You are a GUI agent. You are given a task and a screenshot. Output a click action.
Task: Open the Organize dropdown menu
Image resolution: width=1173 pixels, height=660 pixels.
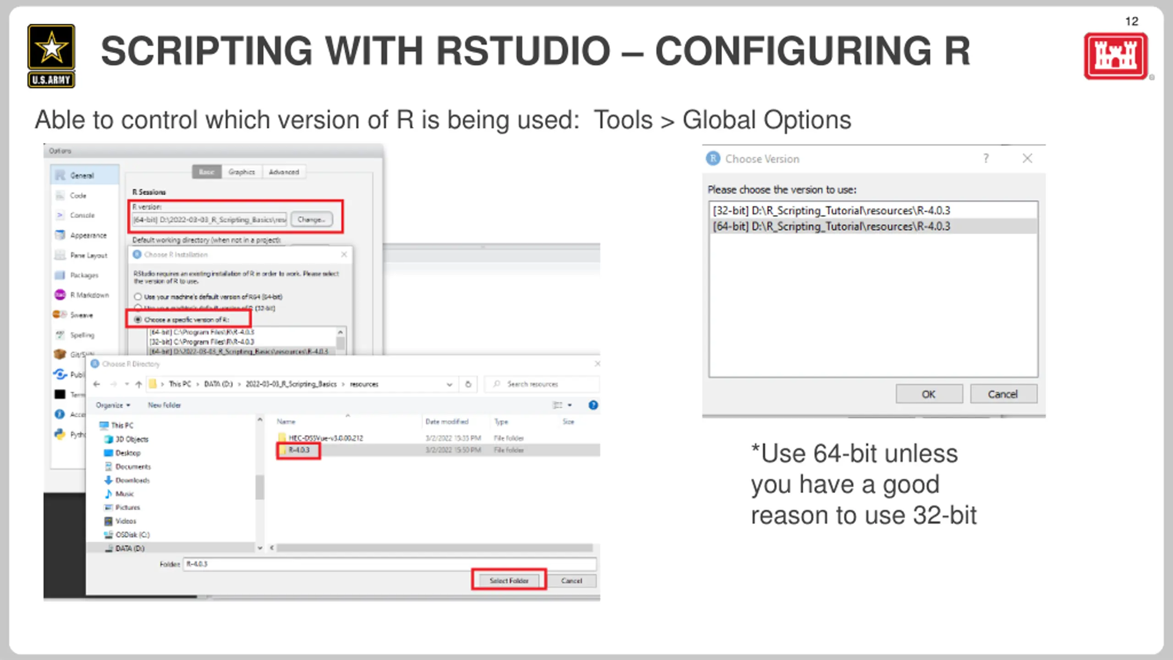click(x=113, y=405)
